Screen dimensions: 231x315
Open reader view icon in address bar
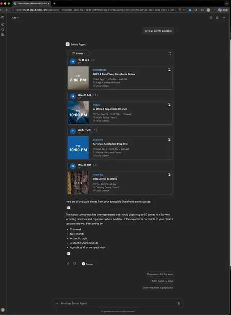180,10
